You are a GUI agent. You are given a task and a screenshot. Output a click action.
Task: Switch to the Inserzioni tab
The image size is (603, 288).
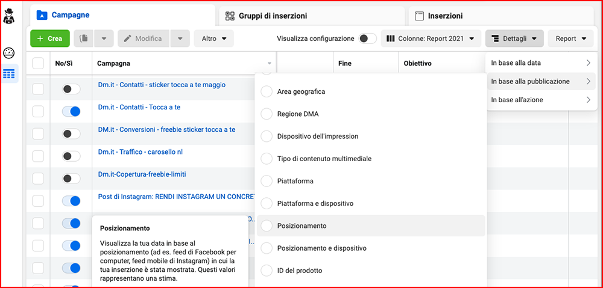pos(445,16)
